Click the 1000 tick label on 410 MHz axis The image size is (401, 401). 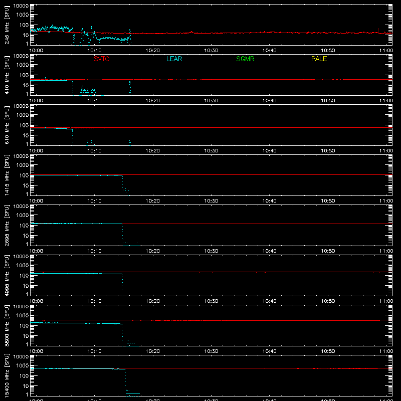[x=23, y=65]
